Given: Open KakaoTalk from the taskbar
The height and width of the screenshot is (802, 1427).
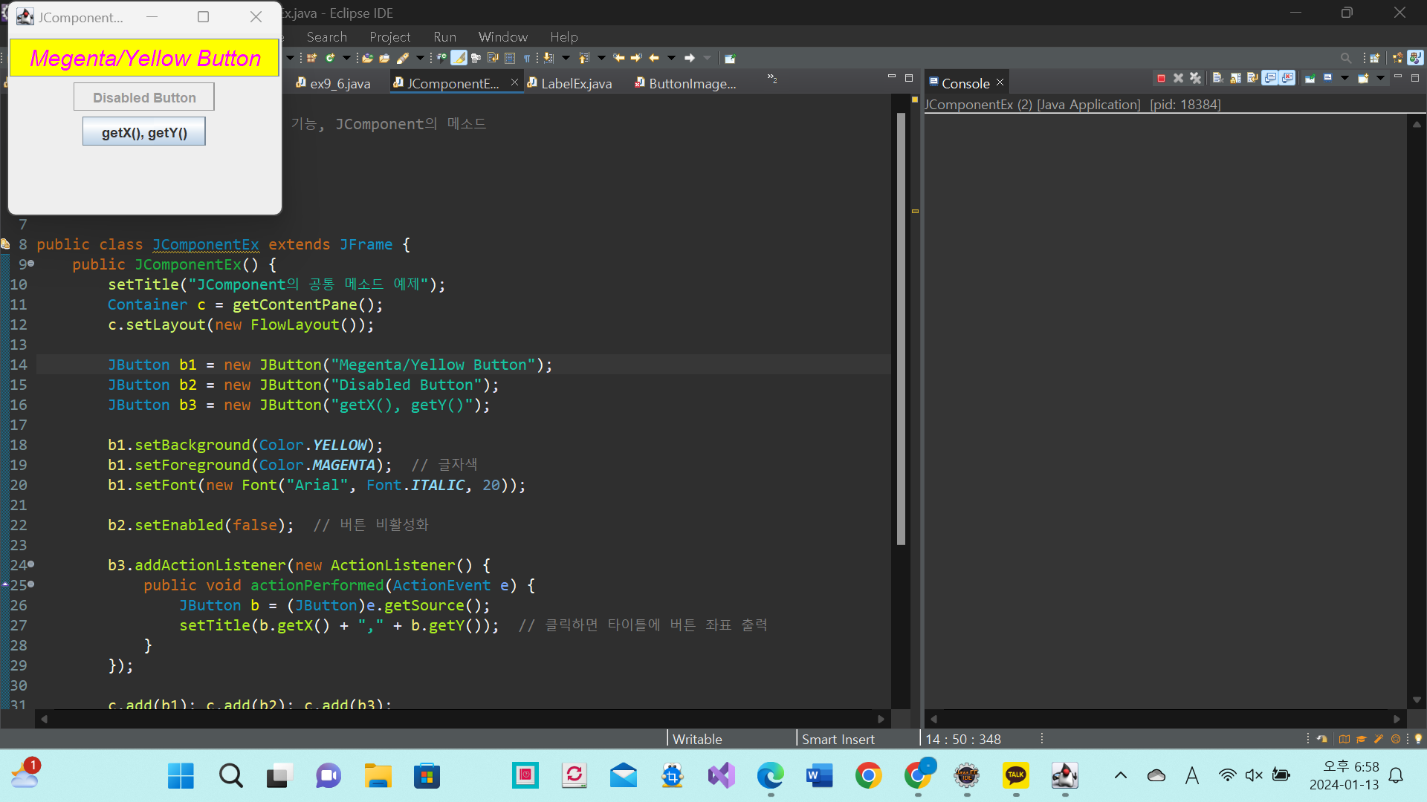Looking at the screenshot, I should pyautogui.click(x=1015, y=776).
